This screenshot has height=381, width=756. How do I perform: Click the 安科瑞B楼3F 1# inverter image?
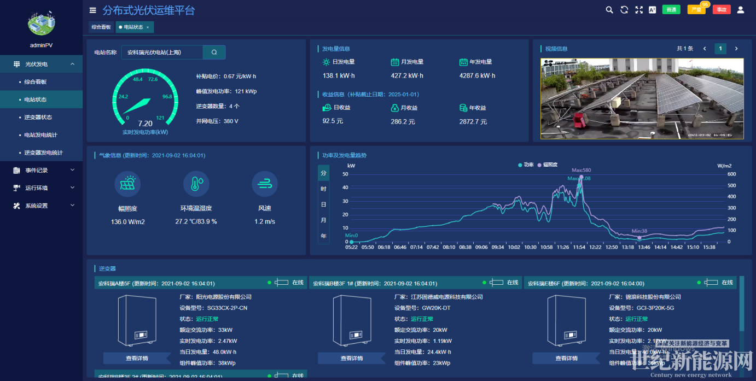352,320
